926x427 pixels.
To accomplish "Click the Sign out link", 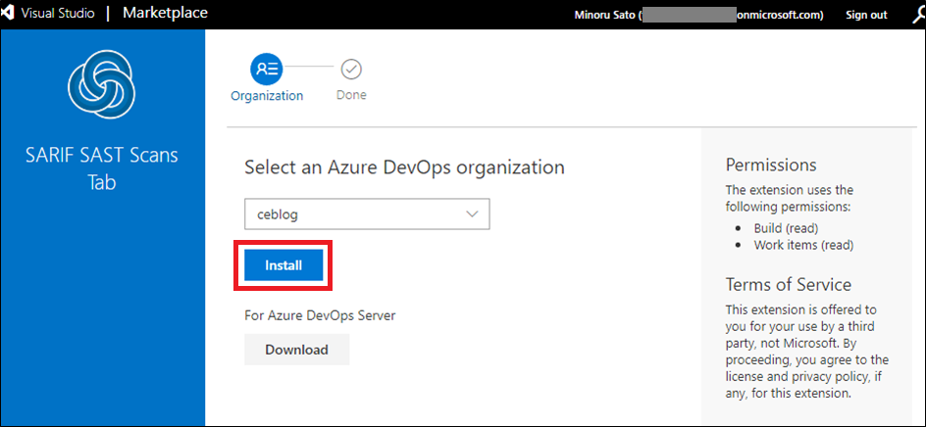I will tap(866, 15).
